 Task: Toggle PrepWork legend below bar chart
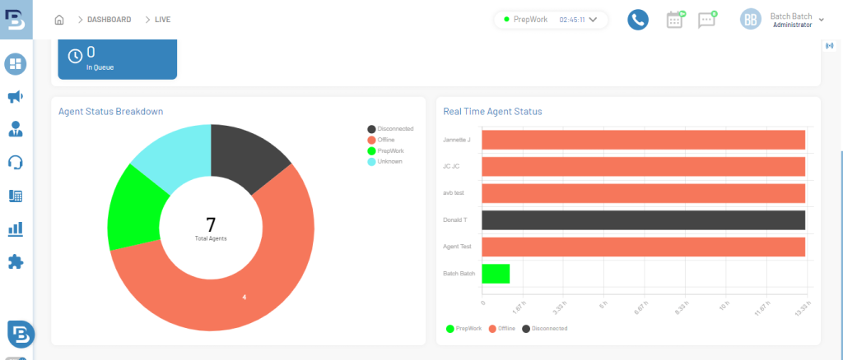click(464, 328)
